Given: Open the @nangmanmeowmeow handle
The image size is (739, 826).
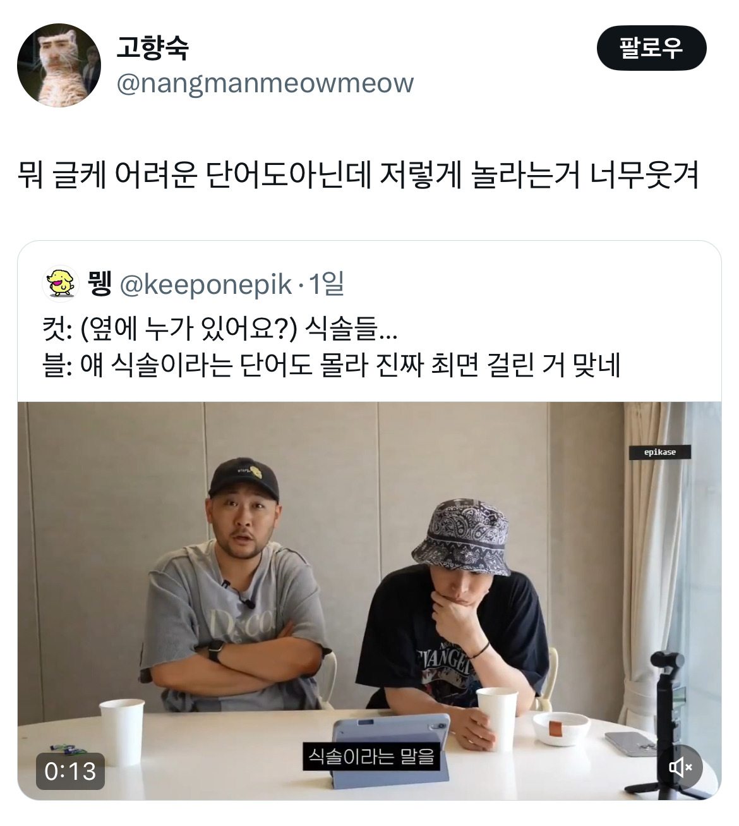Looking at the screenshot, I should (265, 83).
